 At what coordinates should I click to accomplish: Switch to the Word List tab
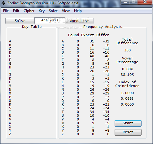[x=79, y=21]
